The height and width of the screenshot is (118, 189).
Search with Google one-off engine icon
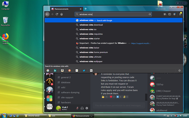(48, 70)
